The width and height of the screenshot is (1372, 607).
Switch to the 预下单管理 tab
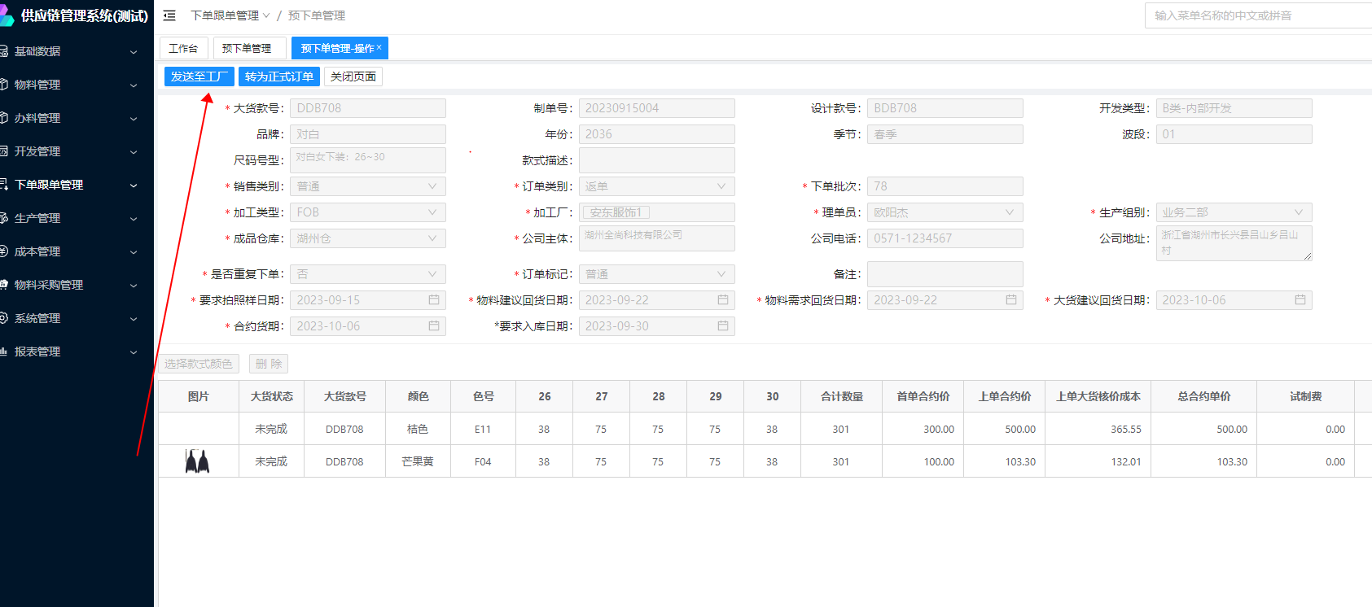(247, 49)
